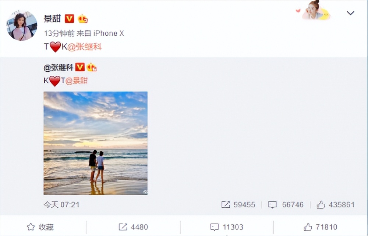Follow the @张继科 mention in top post
Viewport: 368px width, 236px height.
[85, 47]
